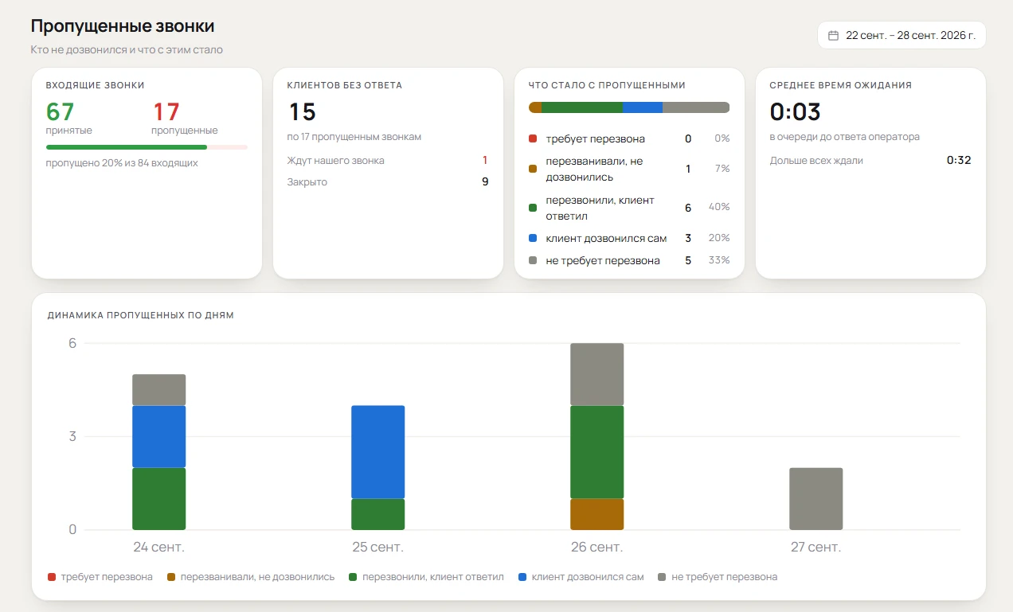Select the 'Ждут нашего звонка' row
The height and width of the screenshot is (612, 1013).
(388, 161)
